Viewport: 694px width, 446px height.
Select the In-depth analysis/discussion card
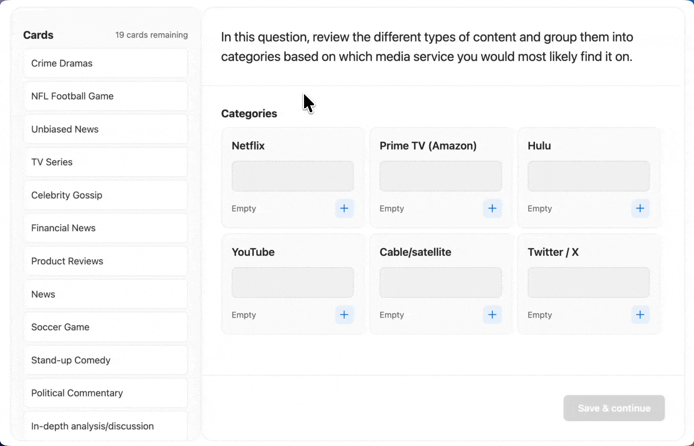click(x=105, y=426)
